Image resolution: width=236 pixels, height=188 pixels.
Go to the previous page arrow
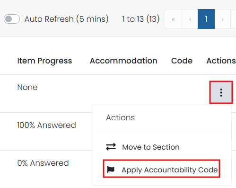190,19
